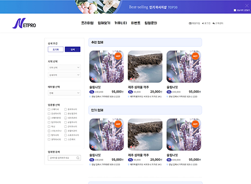Click discount badge beside 추천 업체 30,000 price

click(x=131, y=92)
